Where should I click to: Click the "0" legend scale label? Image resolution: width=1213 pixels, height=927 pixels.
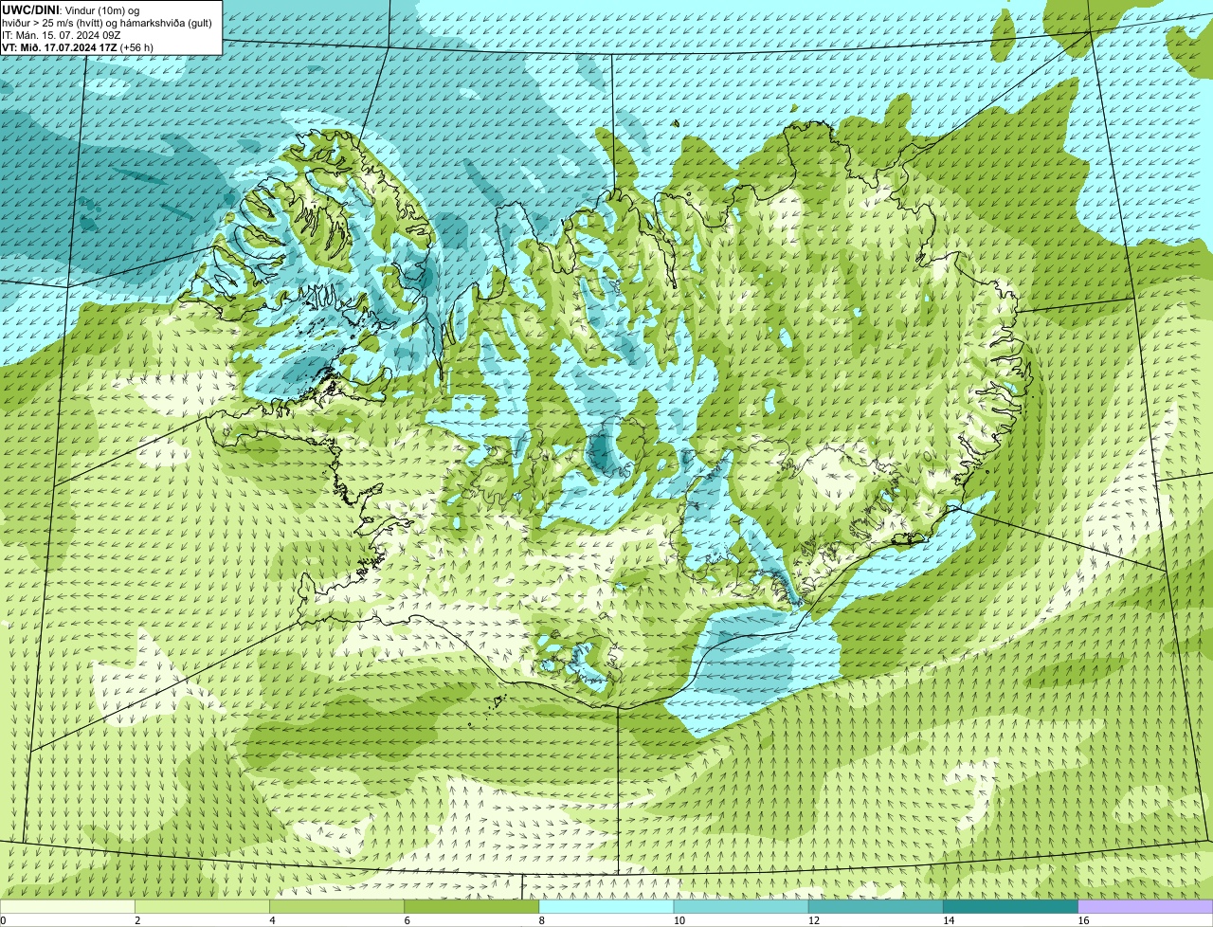pyautogui.click(x=4, y=920)
